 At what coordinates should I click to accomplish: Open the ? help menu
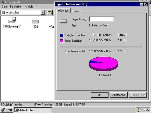click(37, 7)
